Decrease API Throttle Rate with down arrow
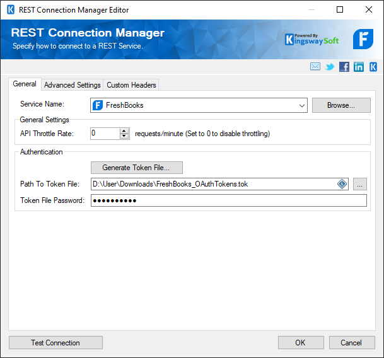The height and width of the screenshot is (358, 384). 124,136
